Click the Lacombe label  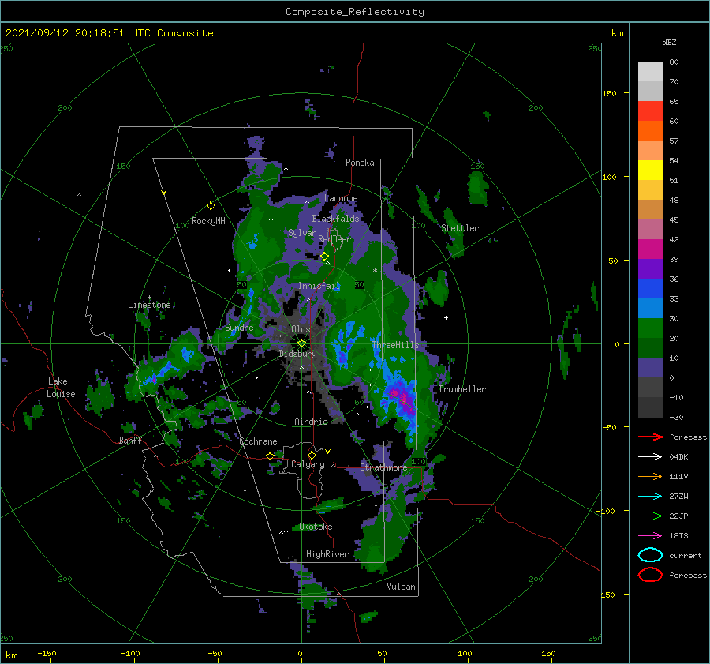click(x=341, y=198)
